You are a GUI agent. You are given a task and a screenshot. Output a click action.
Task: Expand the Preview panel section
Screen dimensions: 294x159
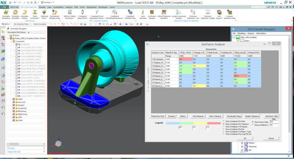click(x=26, y=148)
